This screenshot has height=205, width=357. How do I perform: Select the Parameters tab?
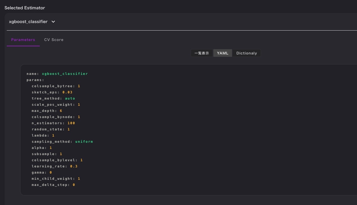tap(23, 40)
